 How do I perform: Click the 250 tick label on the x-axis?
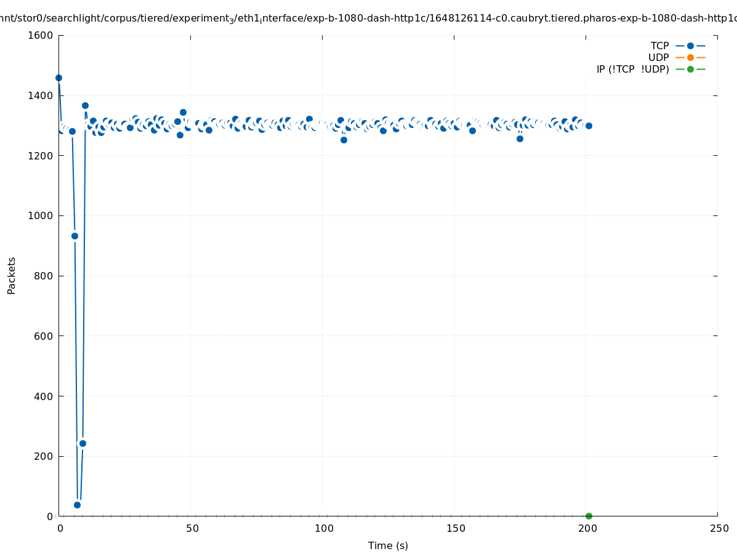pyautogui.click(x=717, y=528)
